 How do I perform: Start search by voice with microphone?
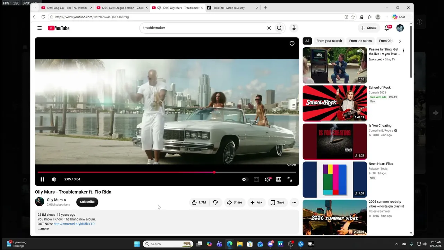(x=294, y=28)
